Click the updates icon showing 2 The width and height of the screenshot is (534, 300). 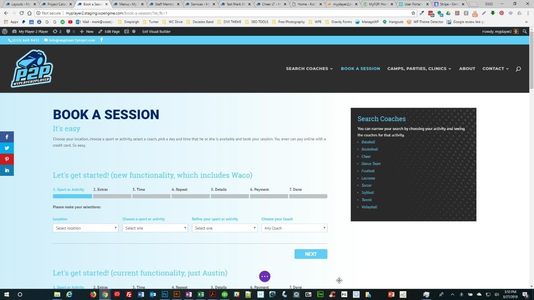coord(57,31)
